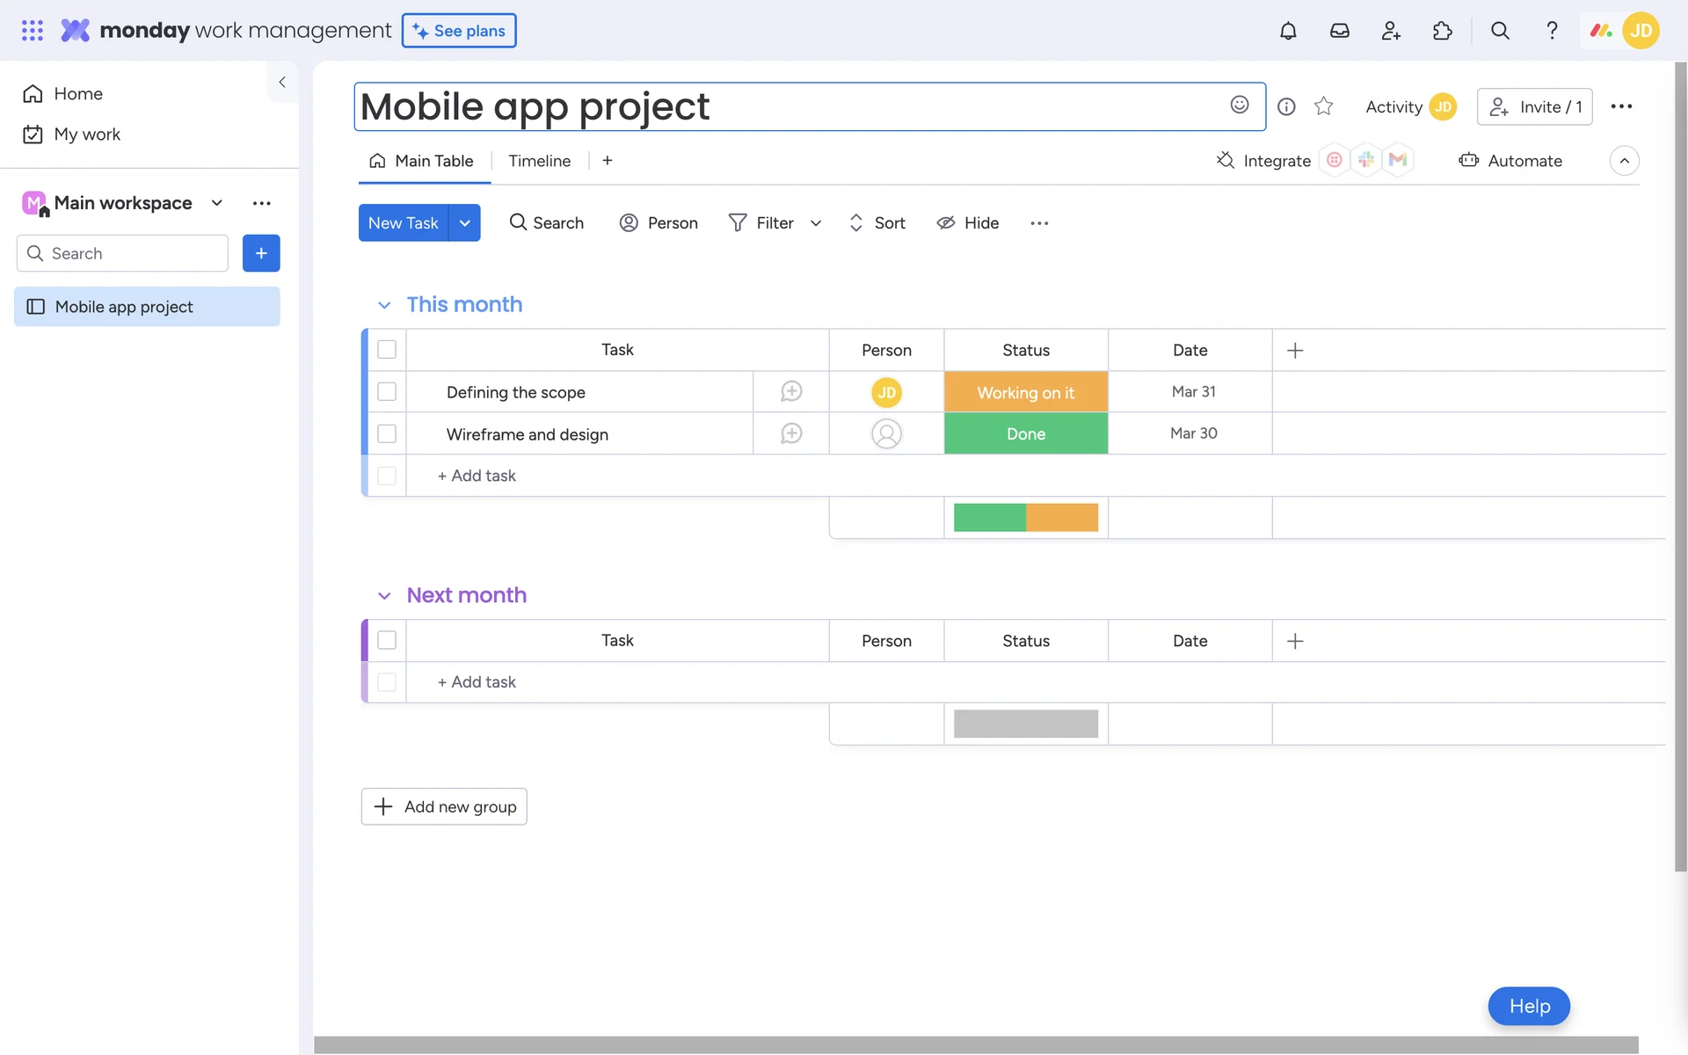Screen dimensions: 1688x1055
Task: Click the orange Working on it status
Action: pos(1025,392)
